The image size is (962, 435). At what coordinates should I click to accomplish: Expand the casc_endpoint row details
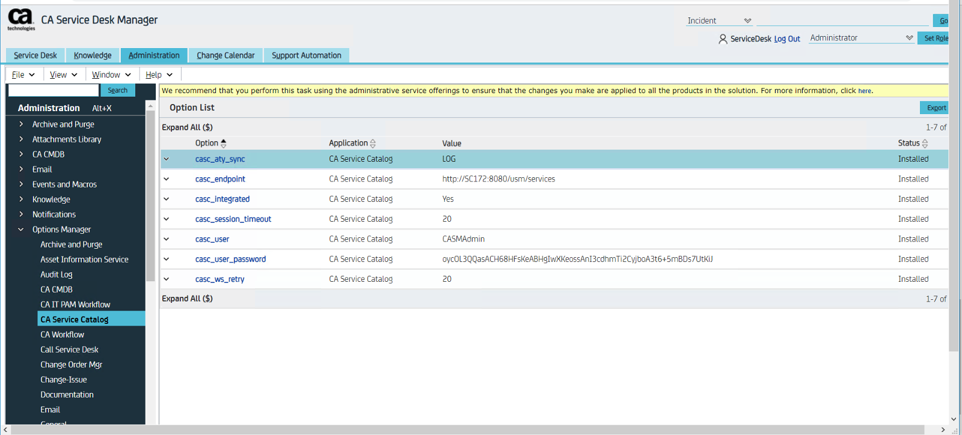(167, 179)
